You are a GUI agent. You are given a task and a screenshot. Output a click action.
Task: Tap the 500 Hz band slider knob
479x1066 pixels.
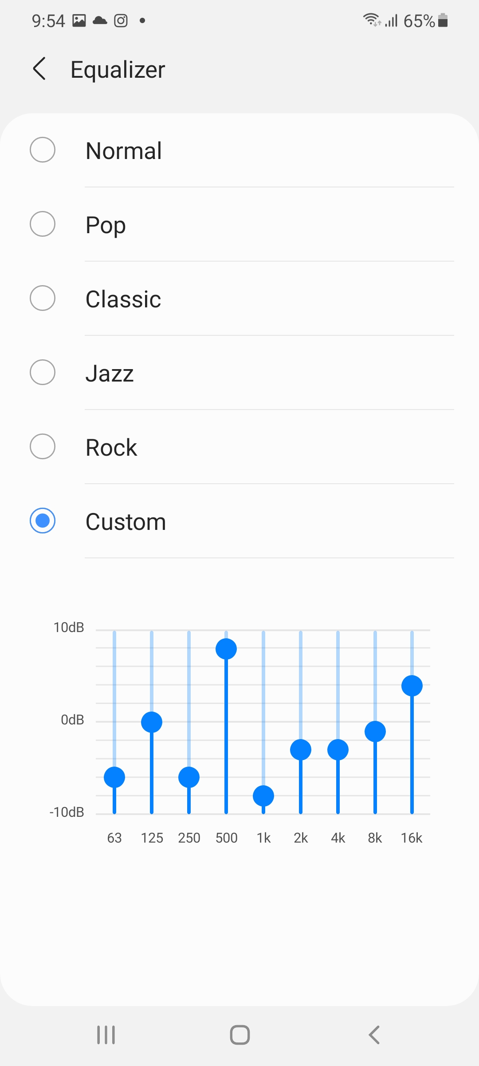226,649
